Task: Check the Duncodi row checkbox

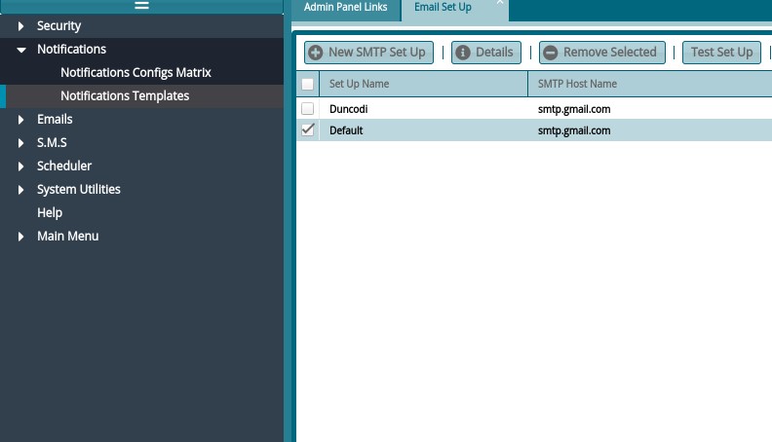Action: [308, 109]
